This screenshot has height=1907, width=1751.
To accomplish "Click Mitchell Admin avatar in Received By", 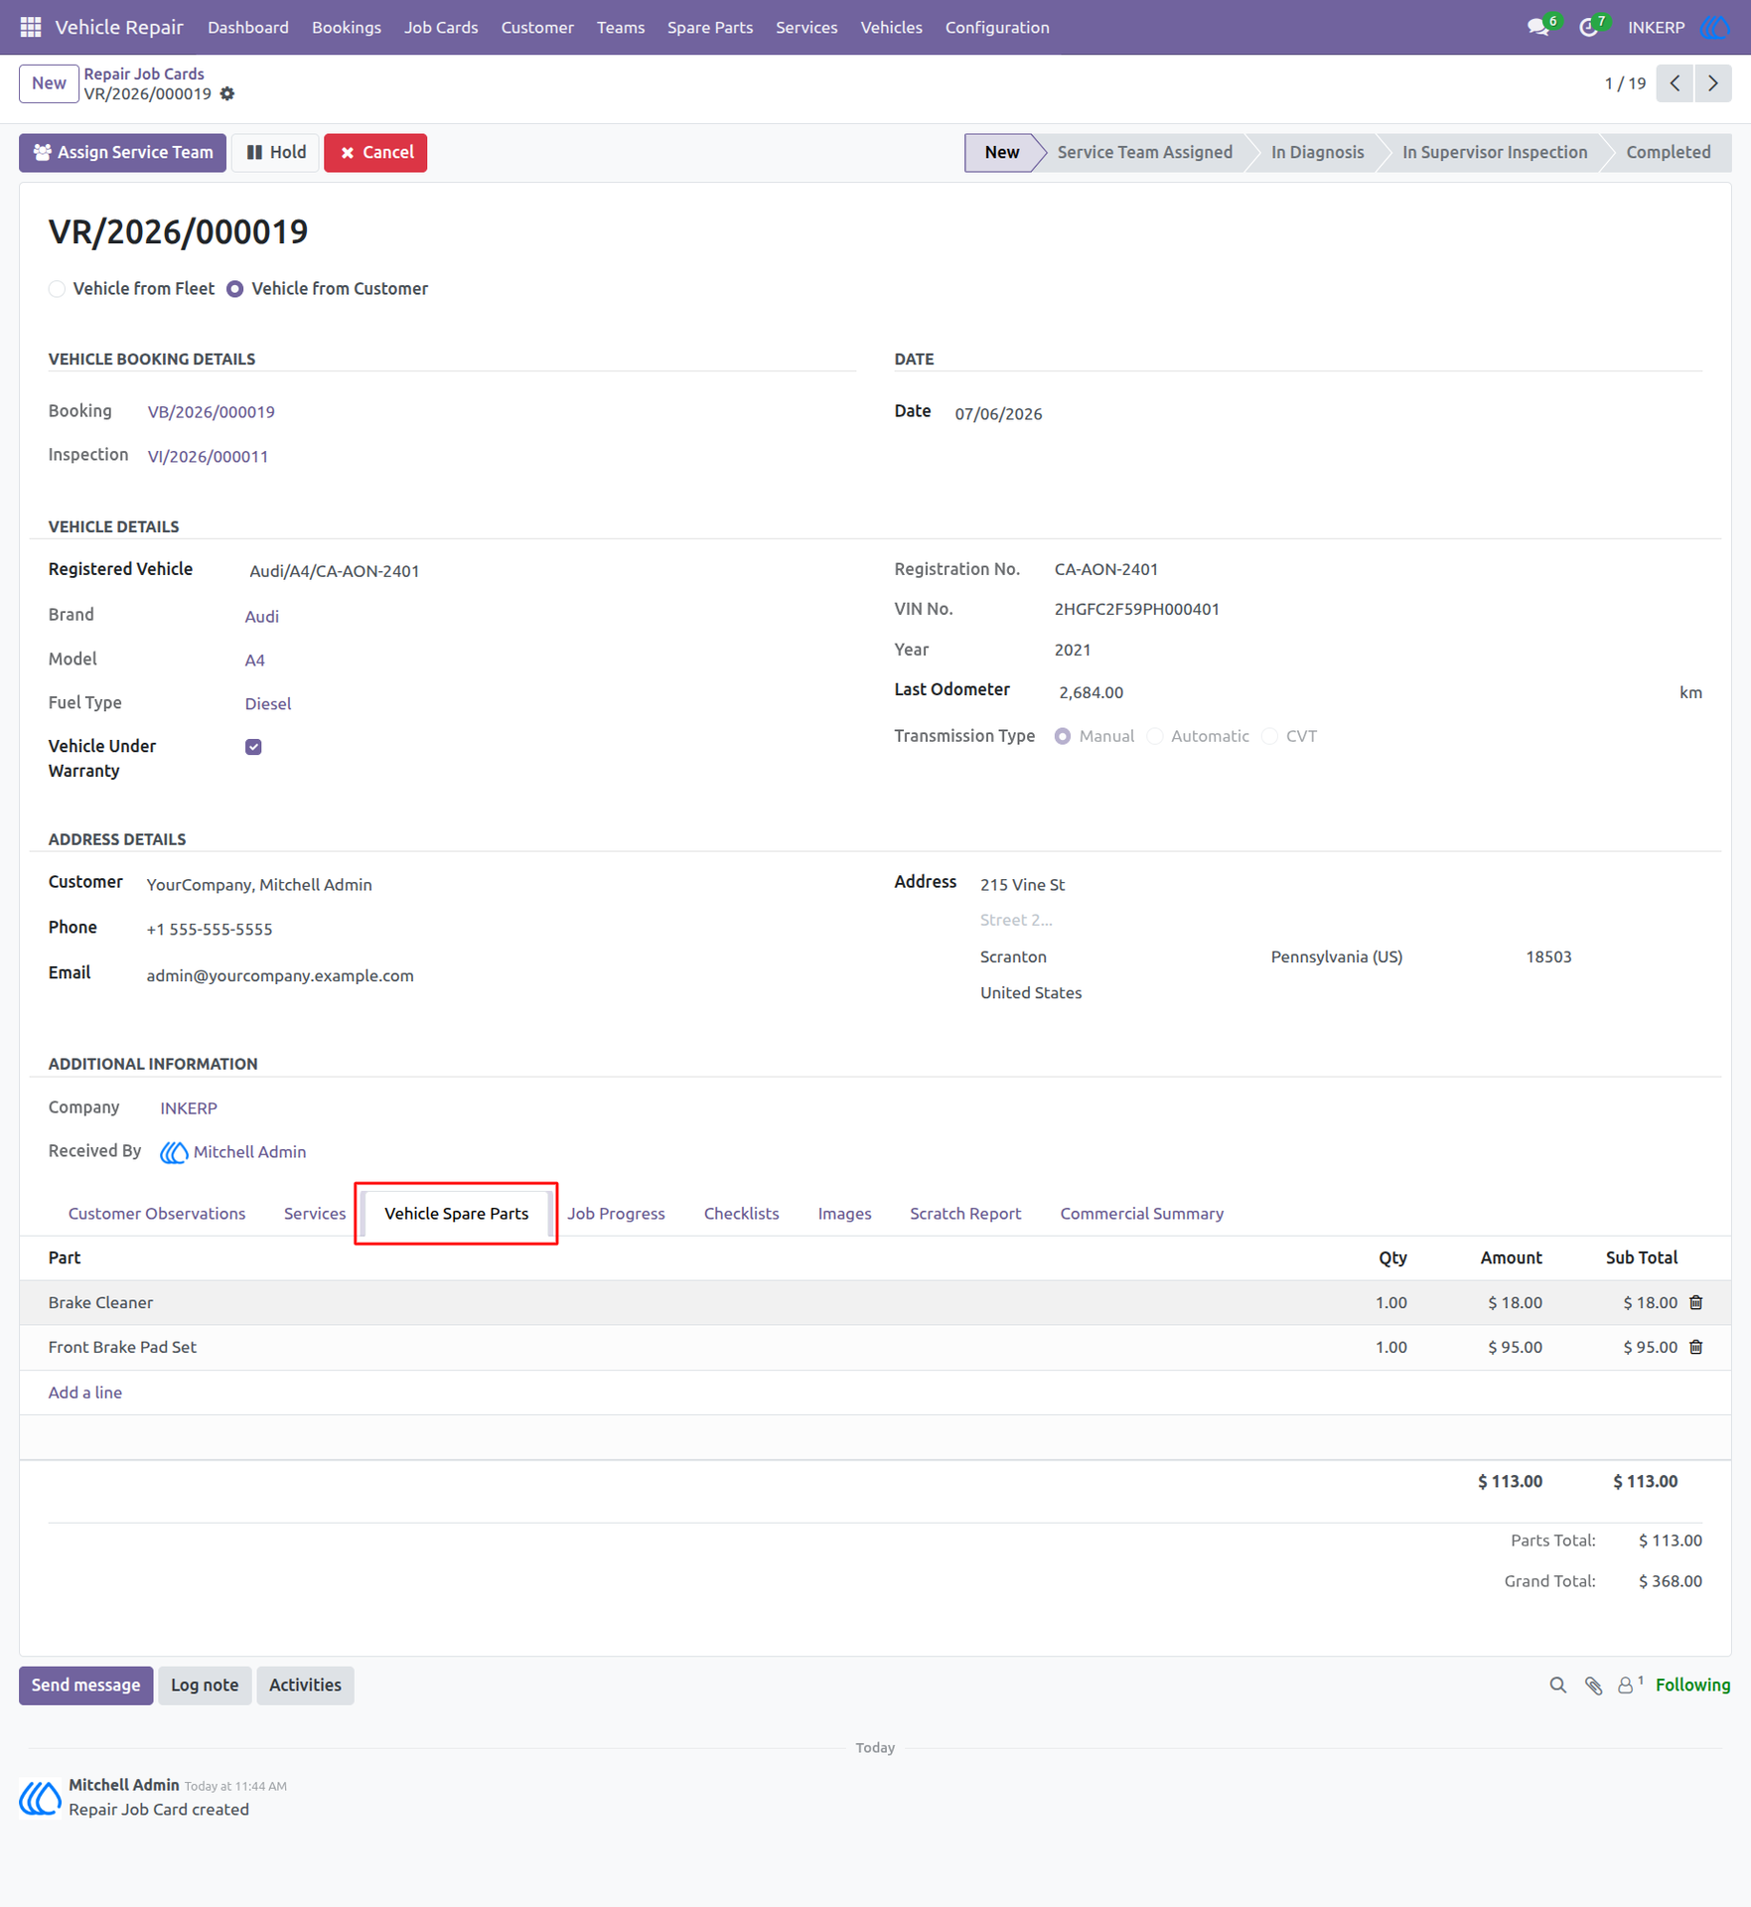I will tap(174, 1152).
